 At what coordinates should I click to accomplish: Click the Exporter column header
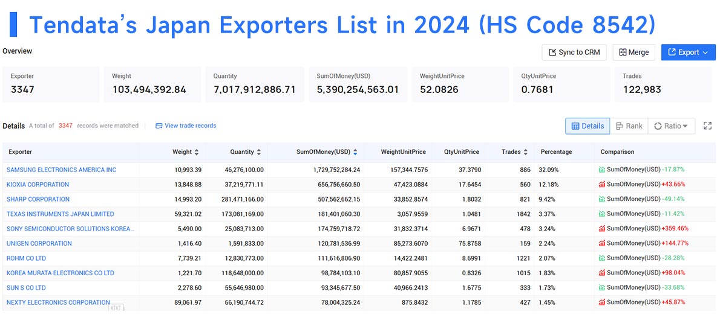pyautogui.click(x=20, y=152)
